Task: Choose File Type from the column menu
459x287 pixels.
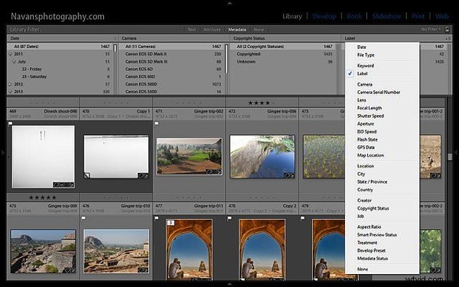Action: 366,55
